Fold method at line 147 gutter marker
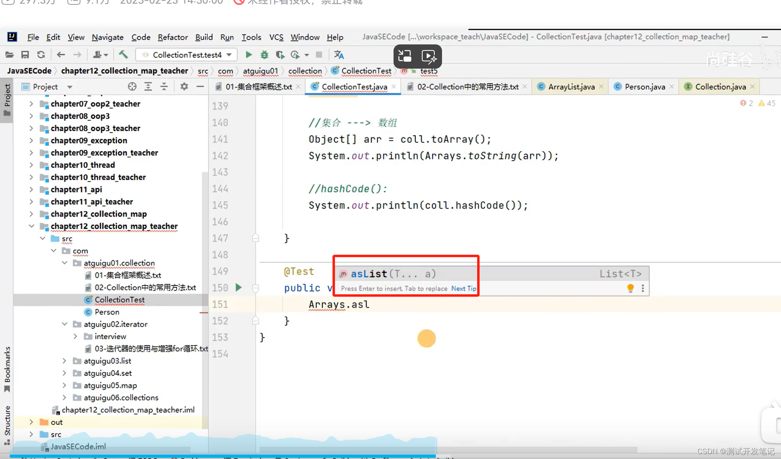781x459 pixels. coord(255,238)
